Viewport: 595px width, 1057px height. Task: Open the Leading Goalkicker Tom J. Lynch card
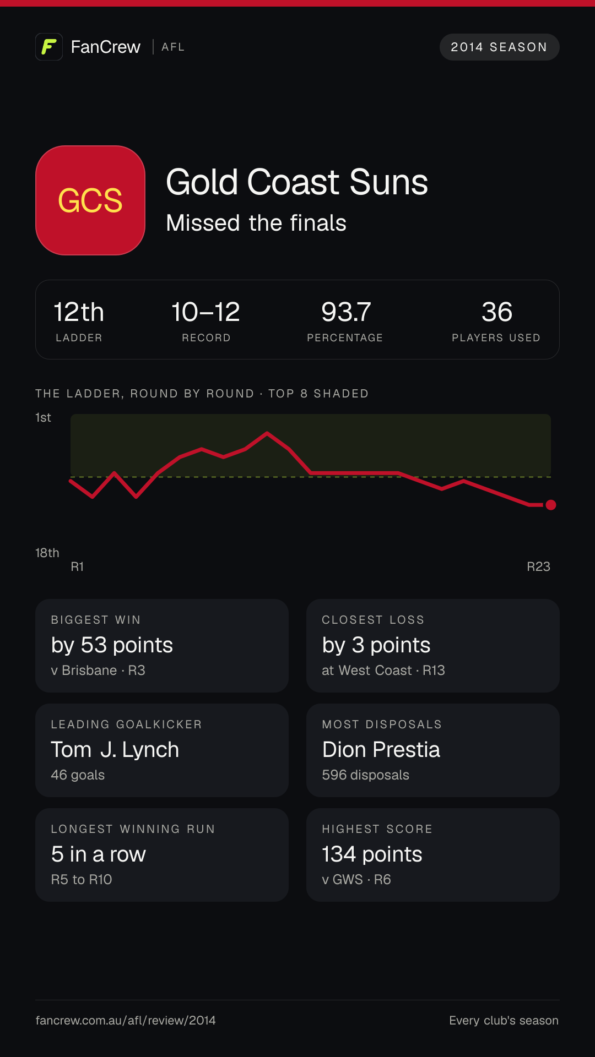(162, 750)
